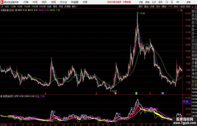Click the 中国铁建(日线) chart title
The image size is (197, 126).
click(7, 10)
